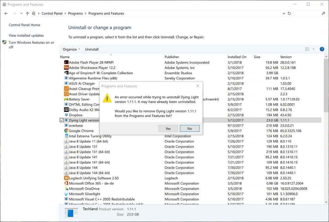Open the Organize menu

[70, 49]
